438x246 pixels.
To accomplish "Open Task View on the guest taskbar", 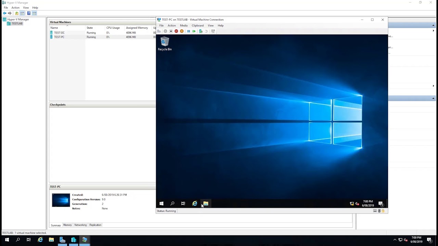I will coord(183,204).
